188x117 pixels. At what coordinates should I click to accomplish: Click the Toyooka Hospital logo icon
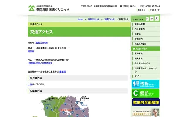pos(31,8)
